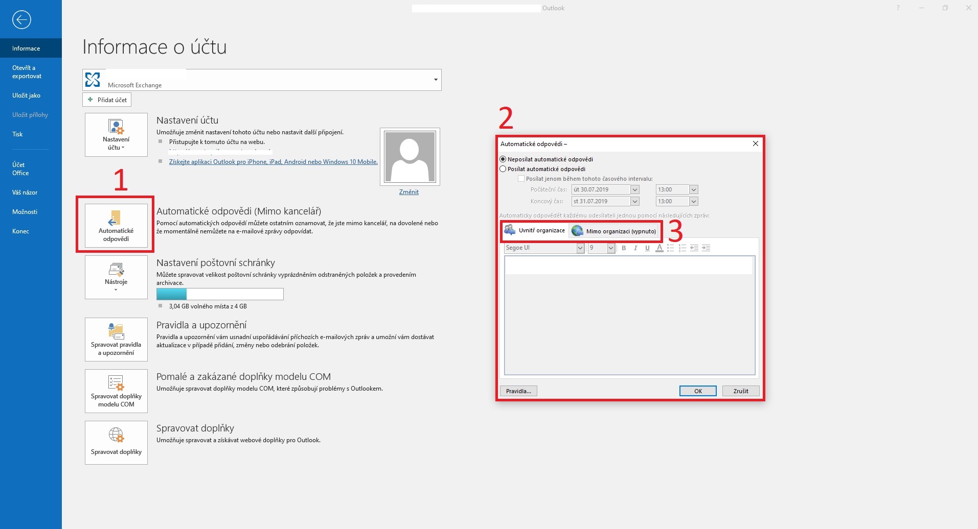The width and height of the screenshot is (978, 529).
Task: Select Neposílat automatické odpovědi radio button
Action: point(503,159)
